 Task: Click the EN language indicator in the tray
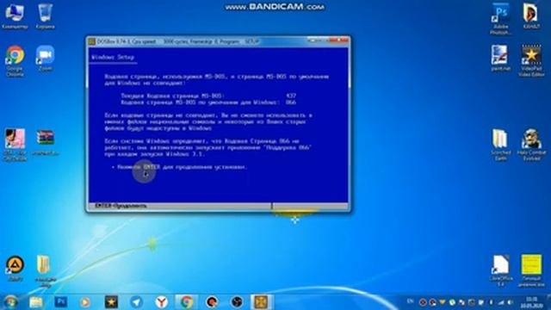click(410, 301)
